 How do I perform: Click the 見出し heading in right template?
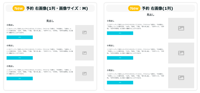pyautogui.click(x=150, y=15)
